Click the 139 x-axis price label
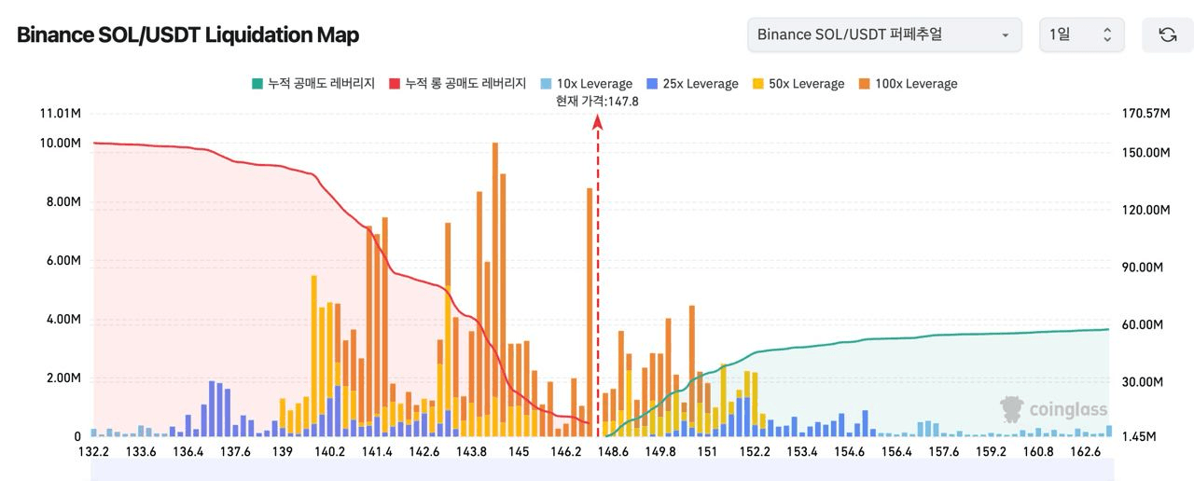 point(284,451)
